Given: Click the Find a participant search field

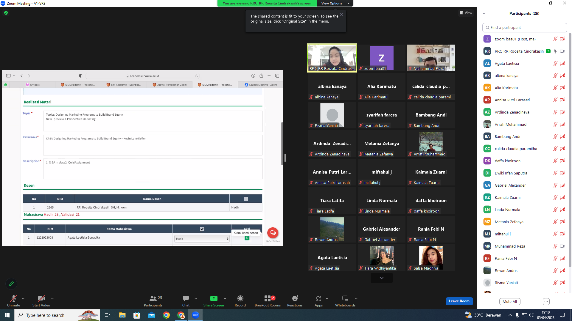Looking at the screenshot, I should coord(525,27).
